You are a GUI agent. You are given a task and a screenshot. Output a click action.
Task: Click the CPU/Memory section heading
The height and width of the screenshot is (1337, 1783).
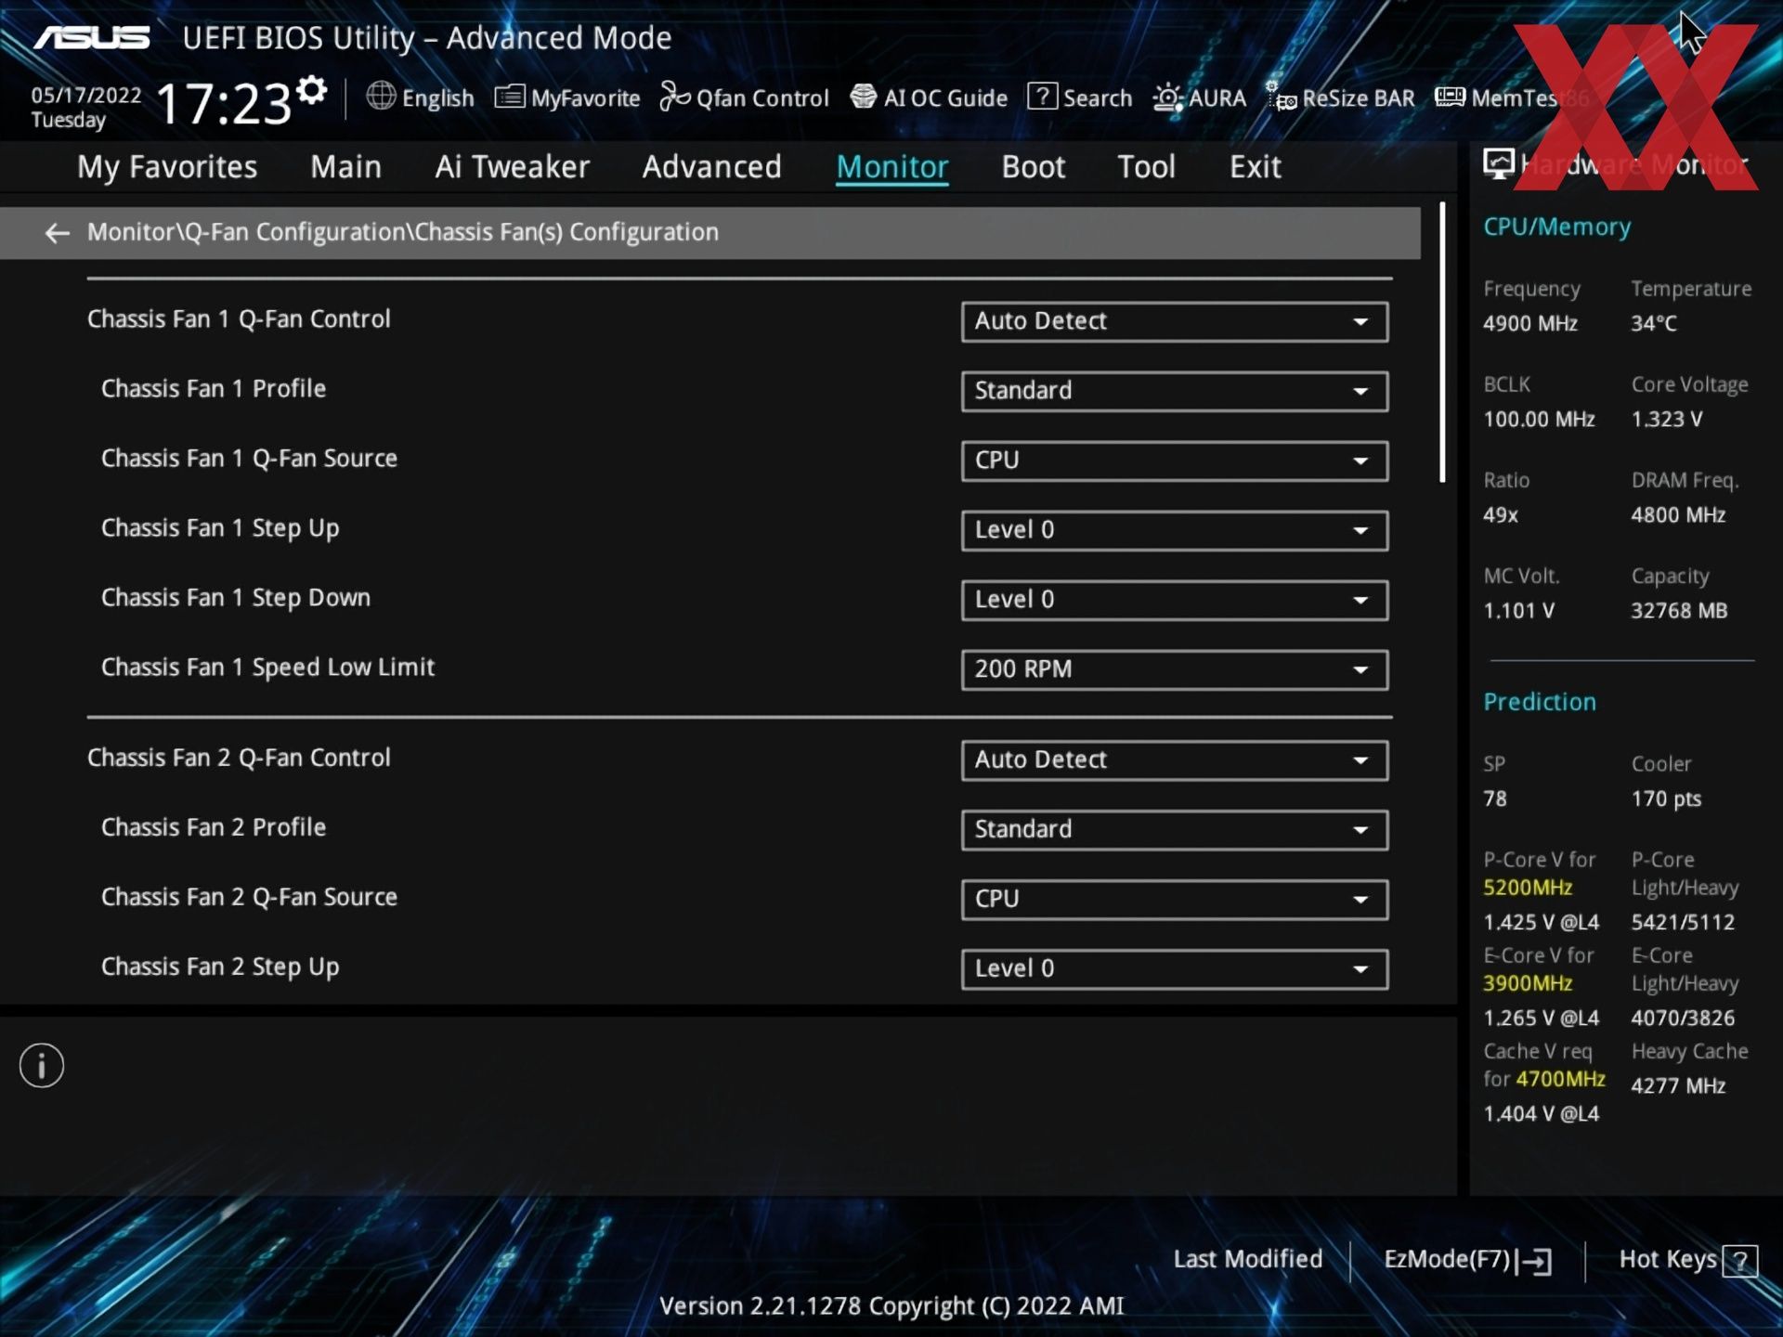1556,227
